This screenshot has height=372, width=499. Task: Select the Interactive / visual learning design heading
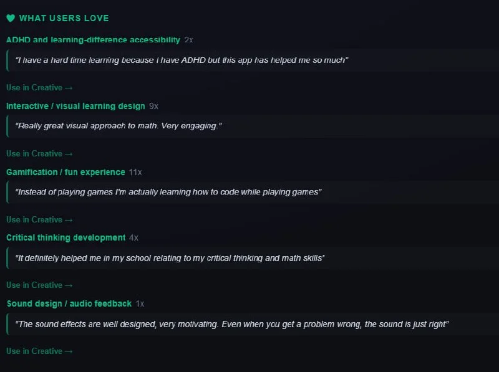coord(75,106)
